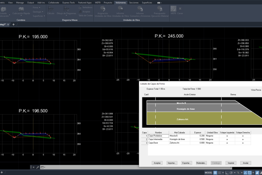Switch to MODEL space
The width and height of the screenshot is (262, 175).
pyautogui.click(x=208, y=173)
